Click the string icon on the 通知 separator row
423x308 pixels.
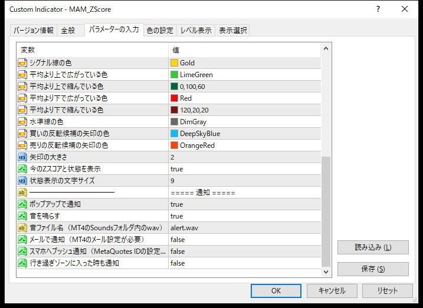[x=22, y=193]
